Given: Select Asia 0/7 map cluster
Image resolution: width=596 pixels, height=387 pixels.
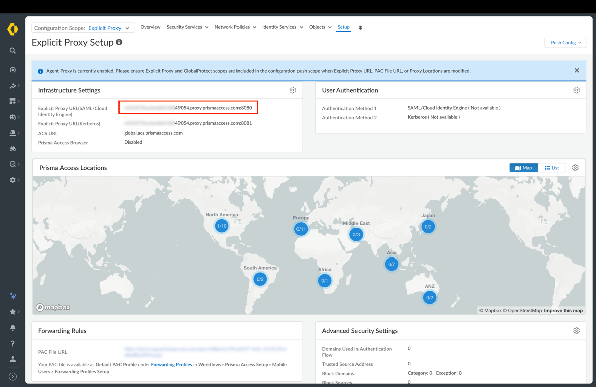Looking at the screenshot, I should (x=391, y=264).
